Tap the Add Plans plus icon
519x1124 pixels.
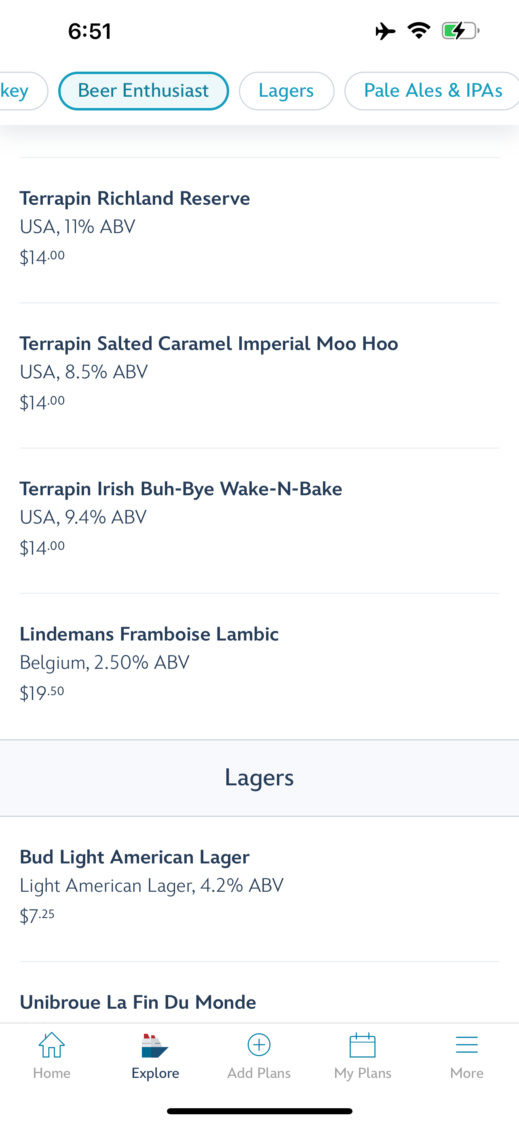259,1045
